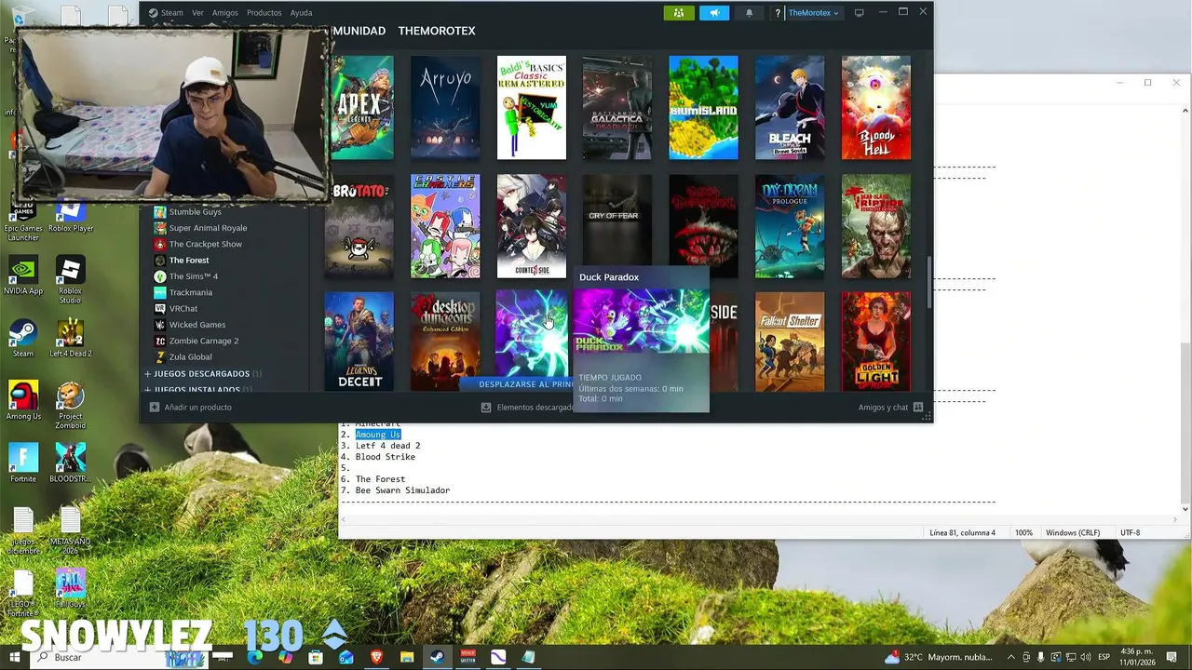Open Amigos y chat
1192x670 pixels.
pyautogui.click(x=890, y=407)
